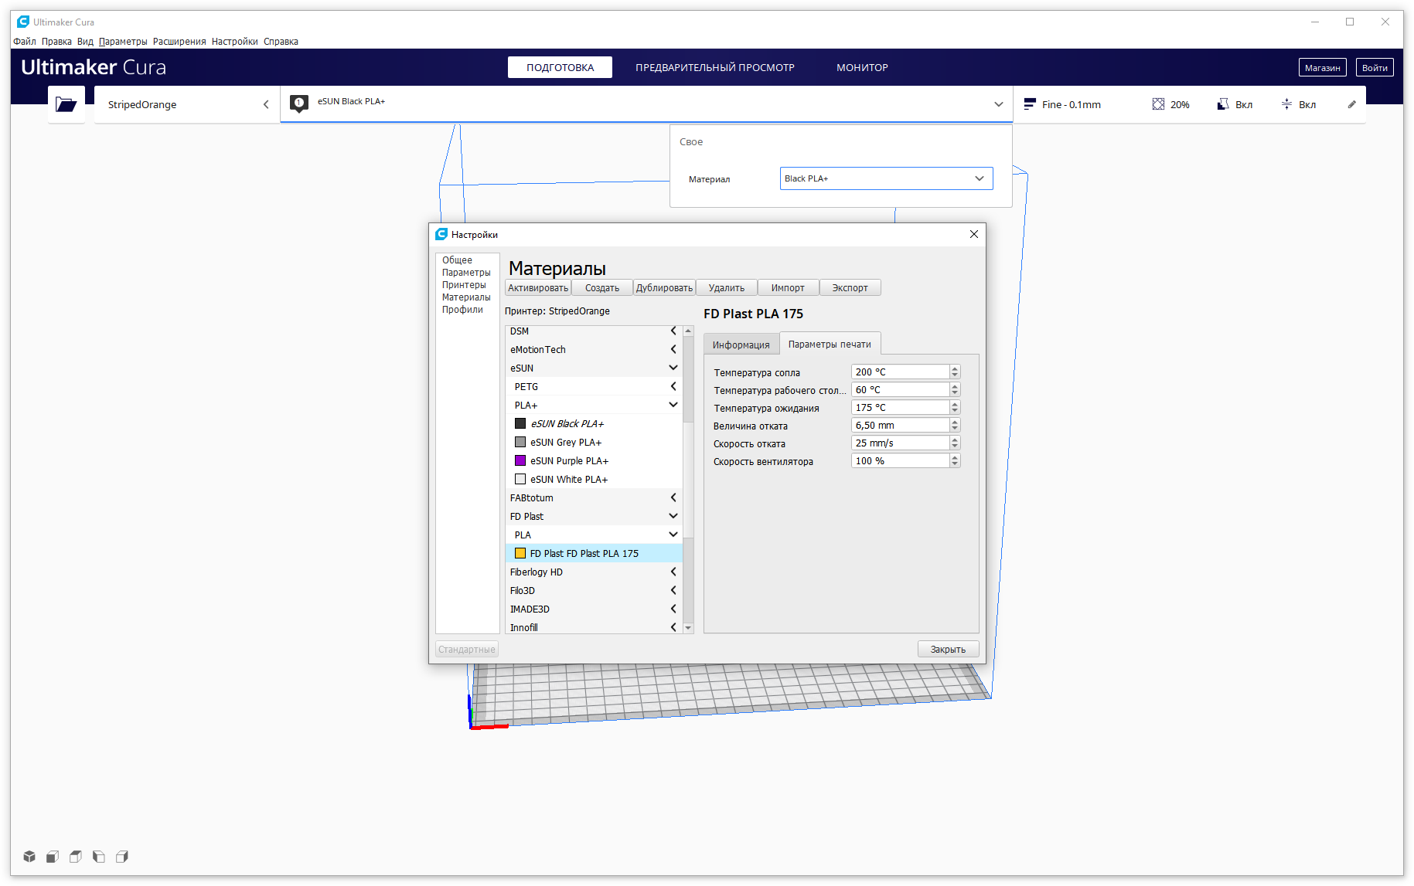The width and height of the screenshot is (1414, 886).
Task: Switch to Информация tab
Action: point(741,345)
